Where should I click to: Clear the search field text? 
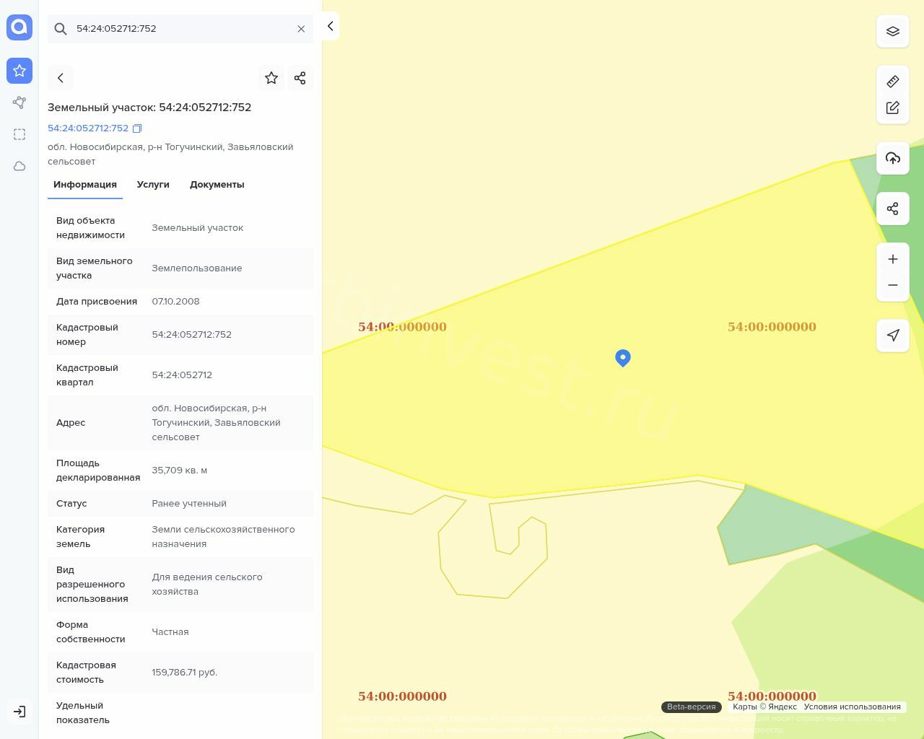pos(301,29)
